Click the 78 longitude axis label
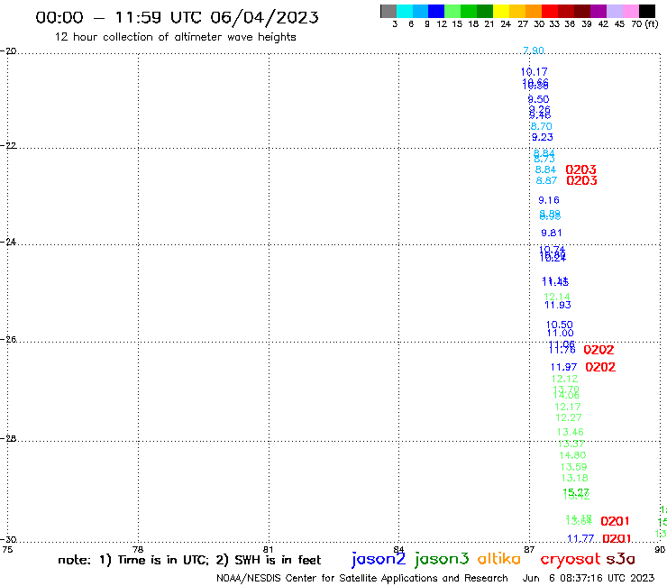 (137, 549)
